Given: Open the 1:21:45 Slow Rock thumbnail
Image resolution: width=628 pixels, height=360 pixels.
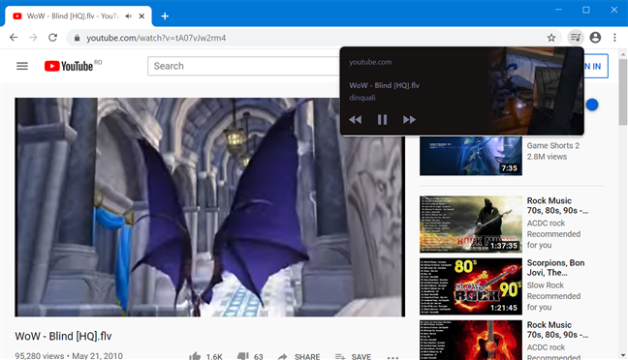Looking at the screenshot, I should point(471,286).
